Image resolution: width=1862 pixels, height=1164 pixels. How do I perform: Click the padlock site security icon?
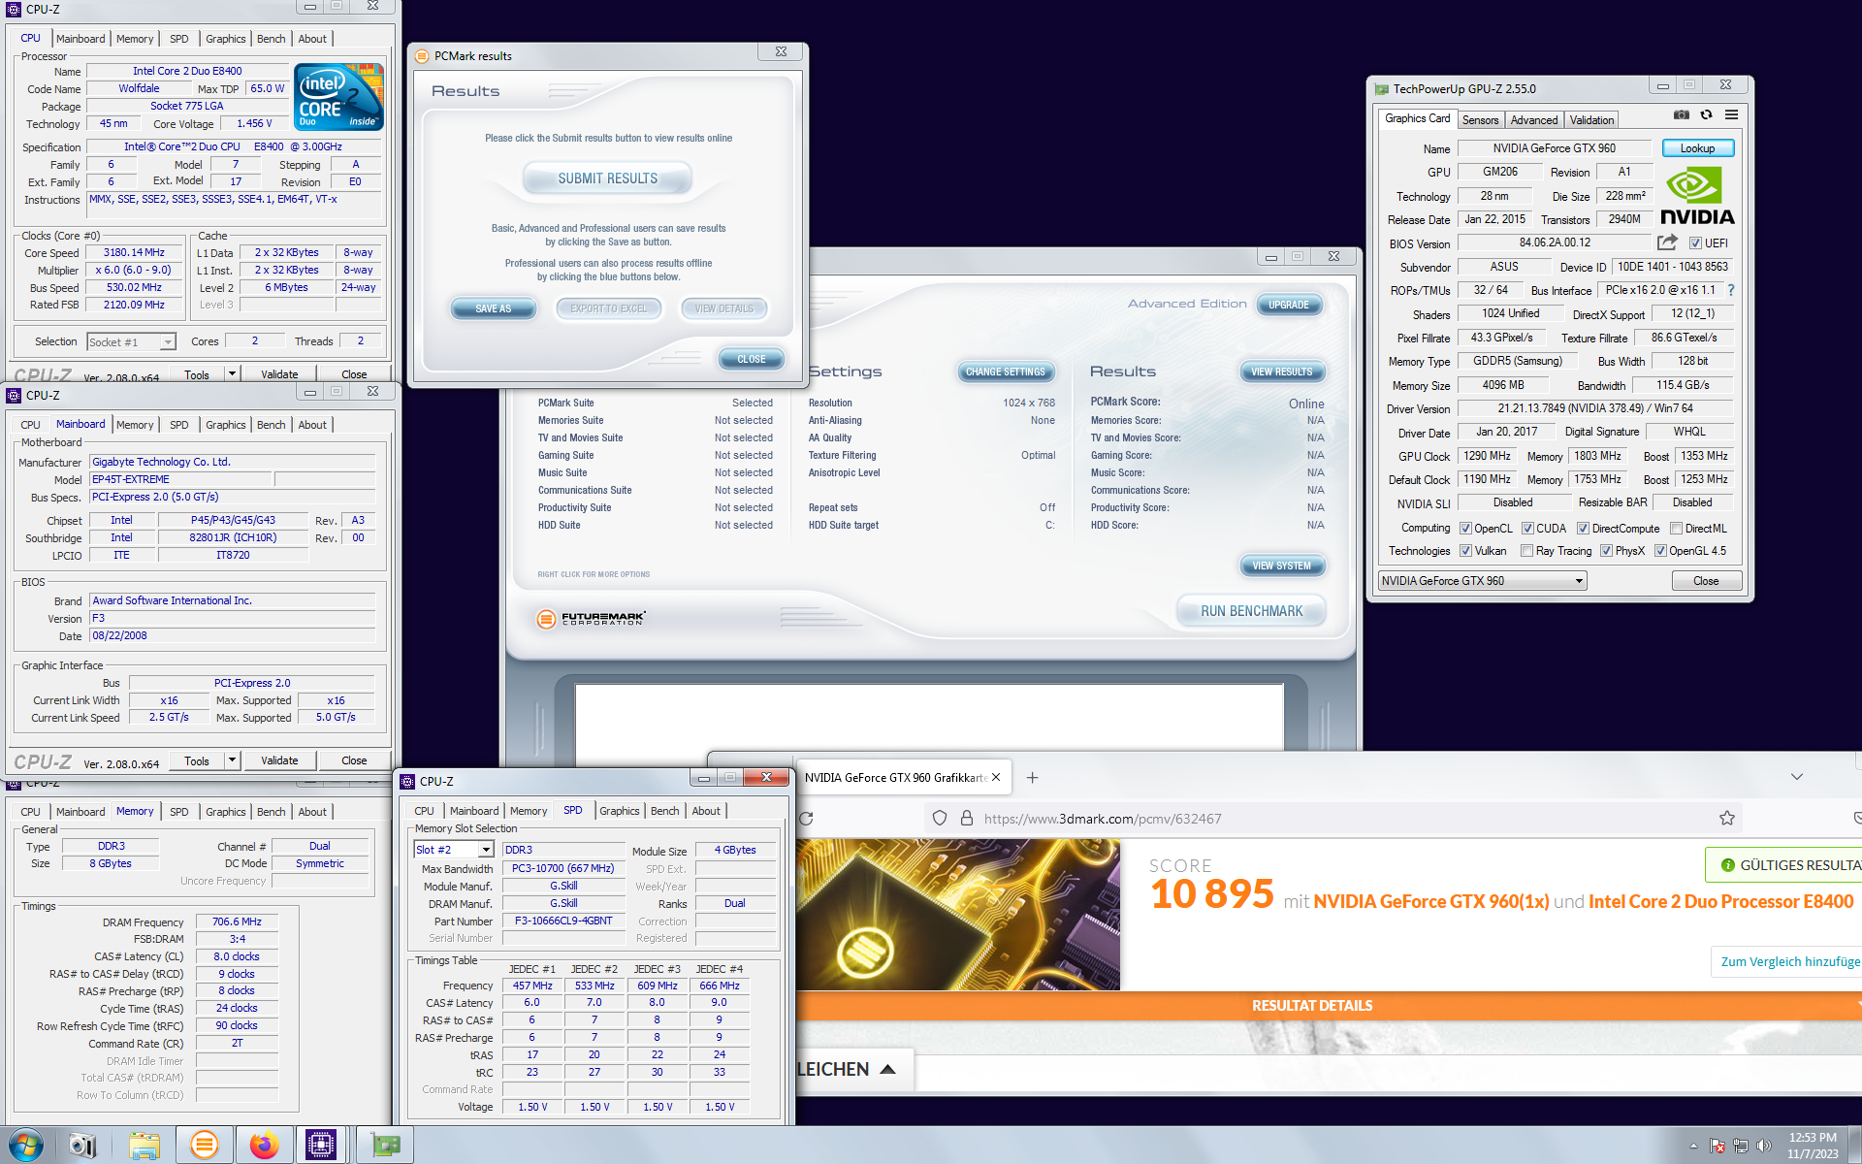coord(966,818)
